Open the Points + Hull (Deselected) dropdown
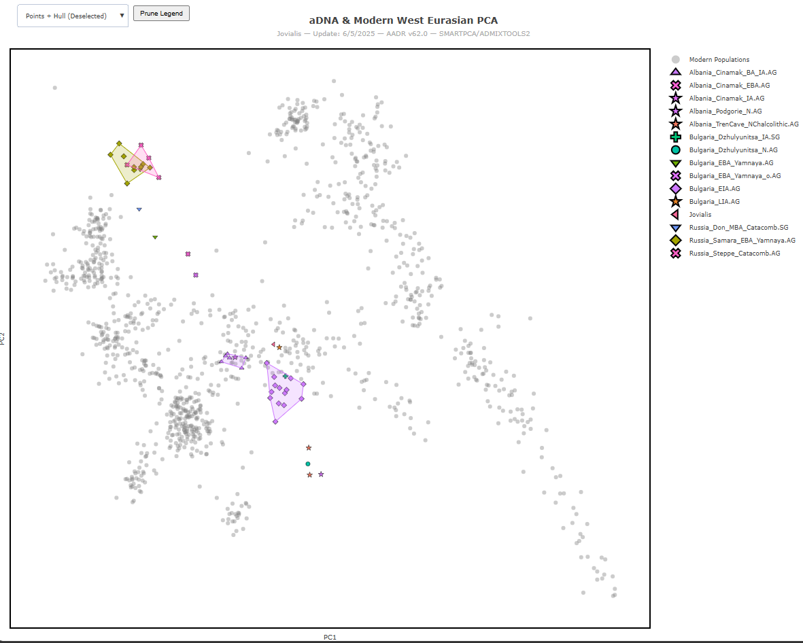Viewport: 803px width, 643px height. [x=73, y=16]
